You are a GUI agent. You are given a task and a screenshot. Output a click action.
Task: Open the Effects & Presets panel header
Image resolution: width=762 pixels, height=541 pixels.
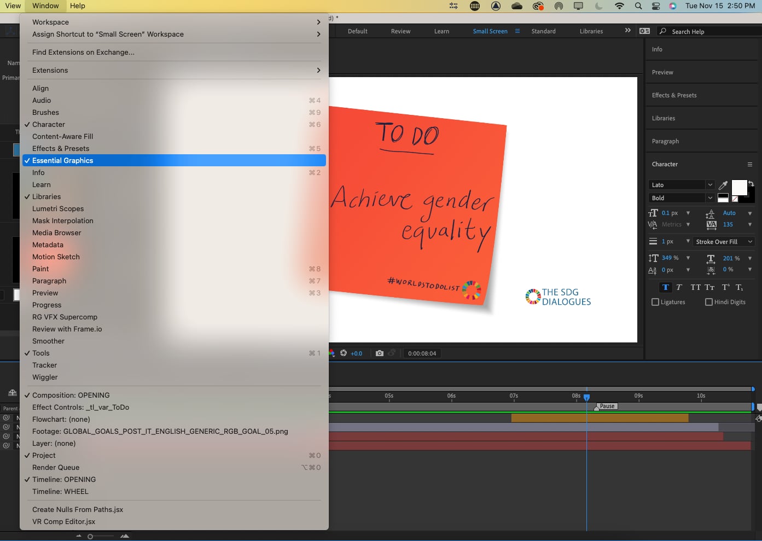pos(674,95)
